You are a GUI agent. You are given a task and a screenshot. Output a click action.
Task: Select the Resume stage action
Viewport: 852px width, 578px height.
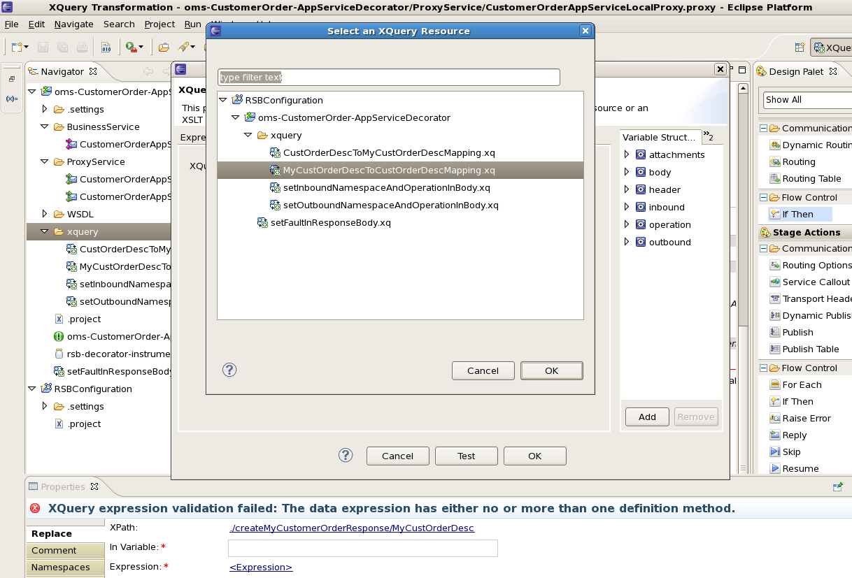pyautogui.click(x=794, y=468)
